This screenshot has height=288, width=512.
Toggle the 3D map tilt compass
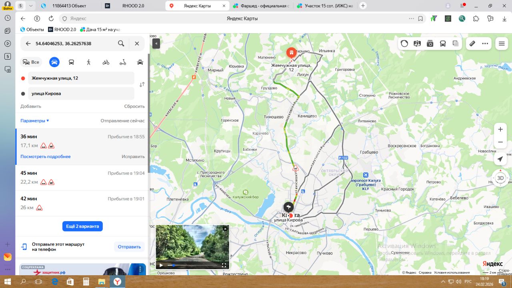tap(500, 178)
